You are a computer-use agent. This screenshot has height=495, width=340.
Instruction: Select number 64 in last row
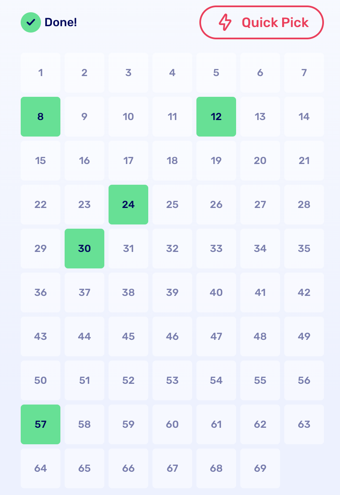tap(41, 468)
